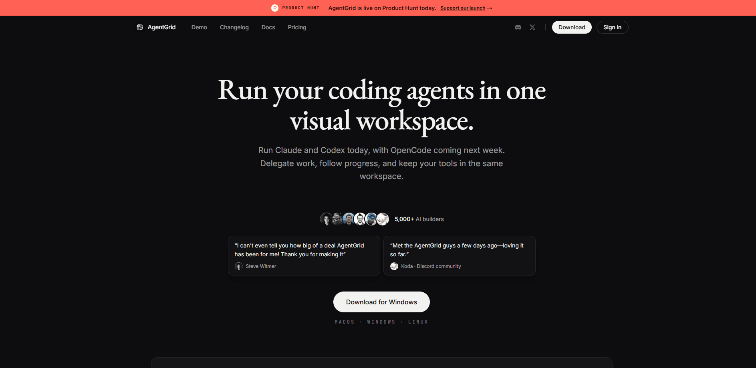Open the X (Twitter) icon link
Image resolution: width=756 pixels, height=368 pixels.
point(532,27)
